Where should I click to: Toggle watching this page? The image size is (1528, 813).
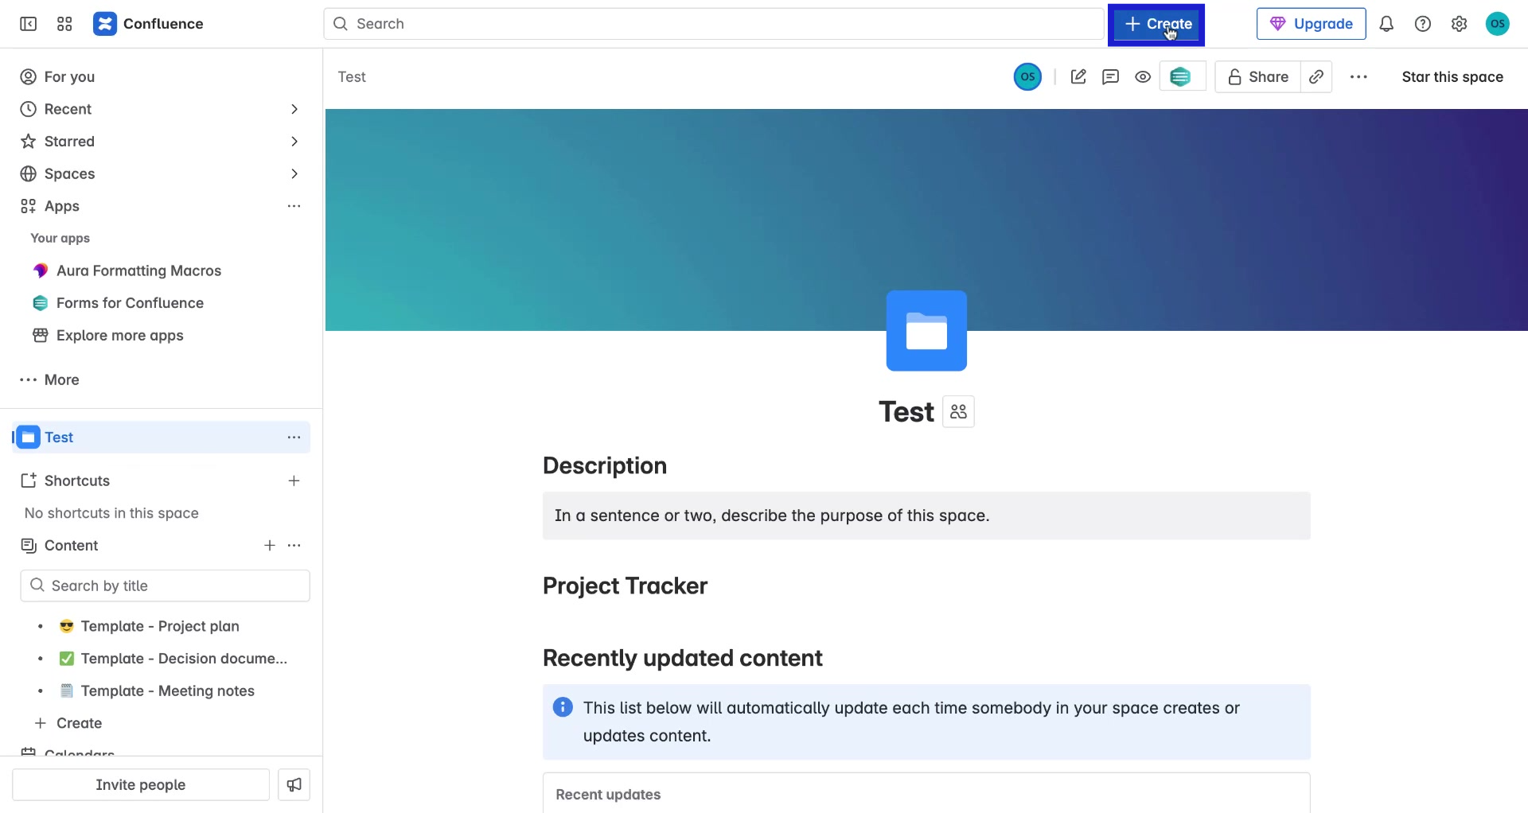tap(1143, 76)
